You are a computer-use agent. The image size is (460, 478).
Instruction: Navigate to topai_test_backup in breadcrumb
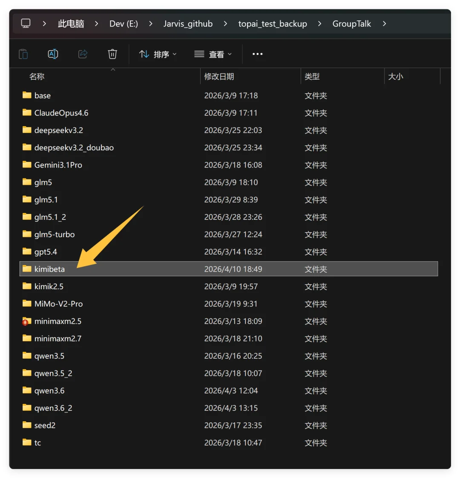click(x=273, y=24)
